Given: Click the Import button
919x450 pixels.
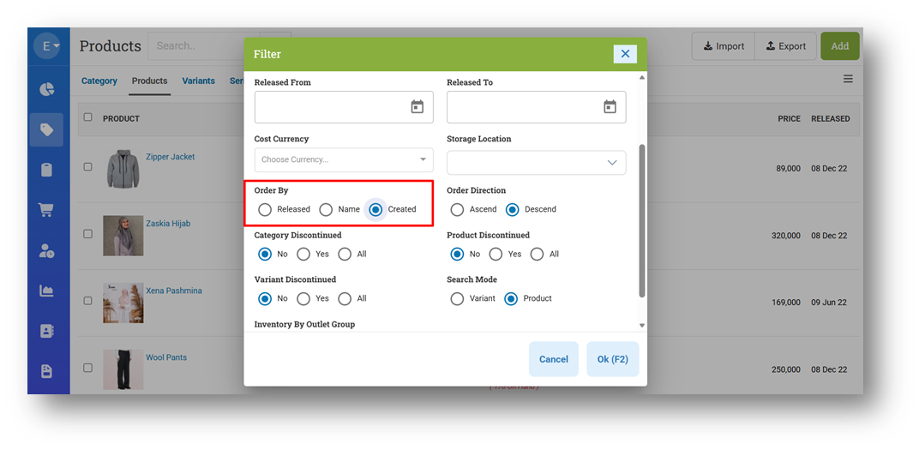Looking at the screenshot, I should click(x=724, y=46).
